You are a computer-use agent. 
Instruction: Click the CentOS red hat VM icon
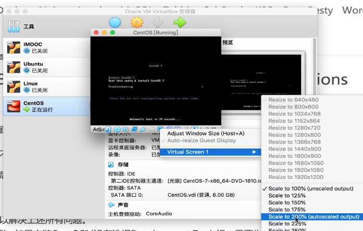tap(14, 106)
